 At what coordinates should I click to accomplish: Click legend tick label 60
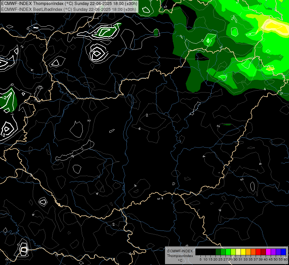coord(286,259)
